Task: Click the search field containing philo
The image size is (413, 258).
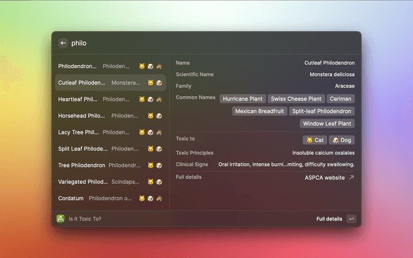Action: pyautogui.click(x=194, y=43)
